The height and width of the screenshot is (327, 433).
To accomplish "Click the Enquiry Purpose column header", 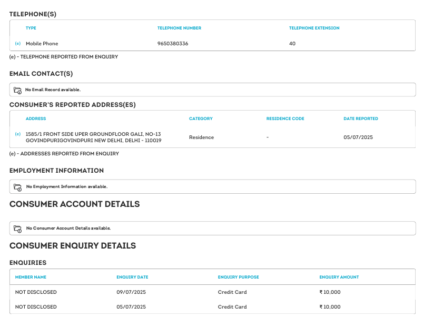I will click(238, 277).
